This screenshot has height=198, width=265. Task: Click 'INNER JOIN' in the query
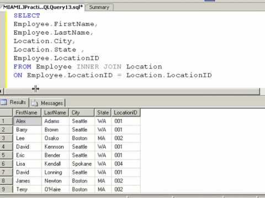(x=99, y=67)
